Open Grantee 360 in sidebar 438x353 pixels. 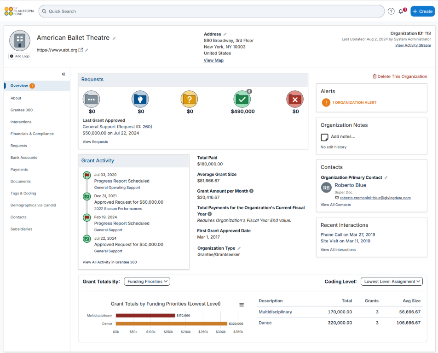[22, 110]
